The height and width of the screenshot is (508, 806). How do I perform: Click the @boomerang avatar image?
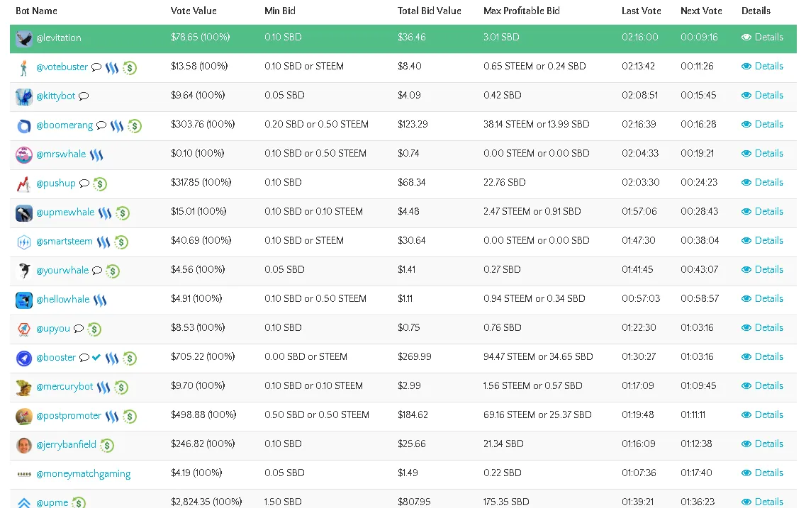coord(23,126)
